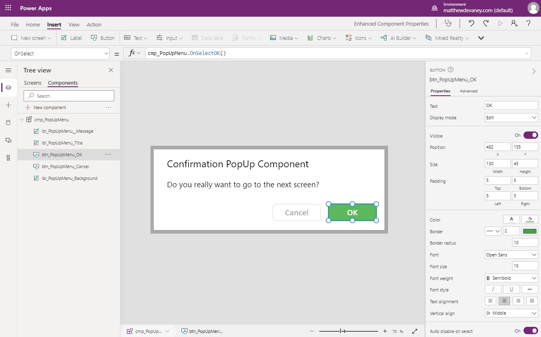This screenshot has height=337, width=541.
Task: Open Tree view from the left rail
Action: pos(8,87)
